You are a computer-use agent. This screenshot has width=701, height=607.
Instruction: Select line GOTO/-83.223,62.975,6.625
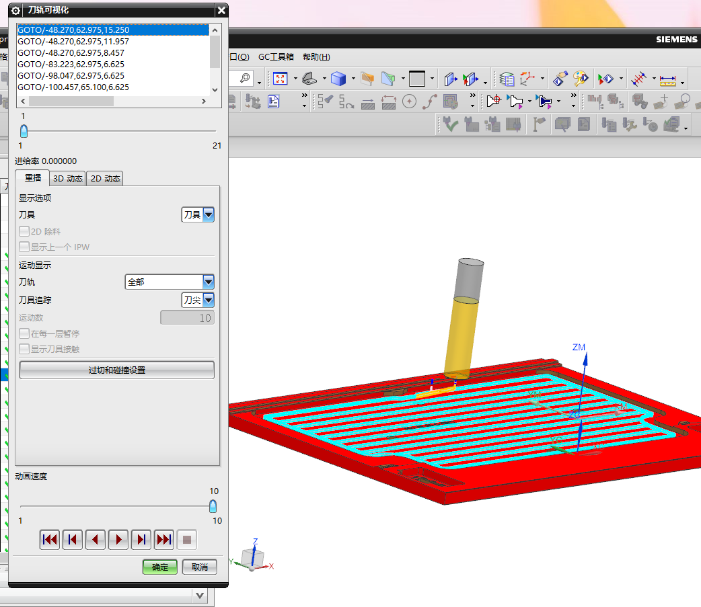coord(112,64)
